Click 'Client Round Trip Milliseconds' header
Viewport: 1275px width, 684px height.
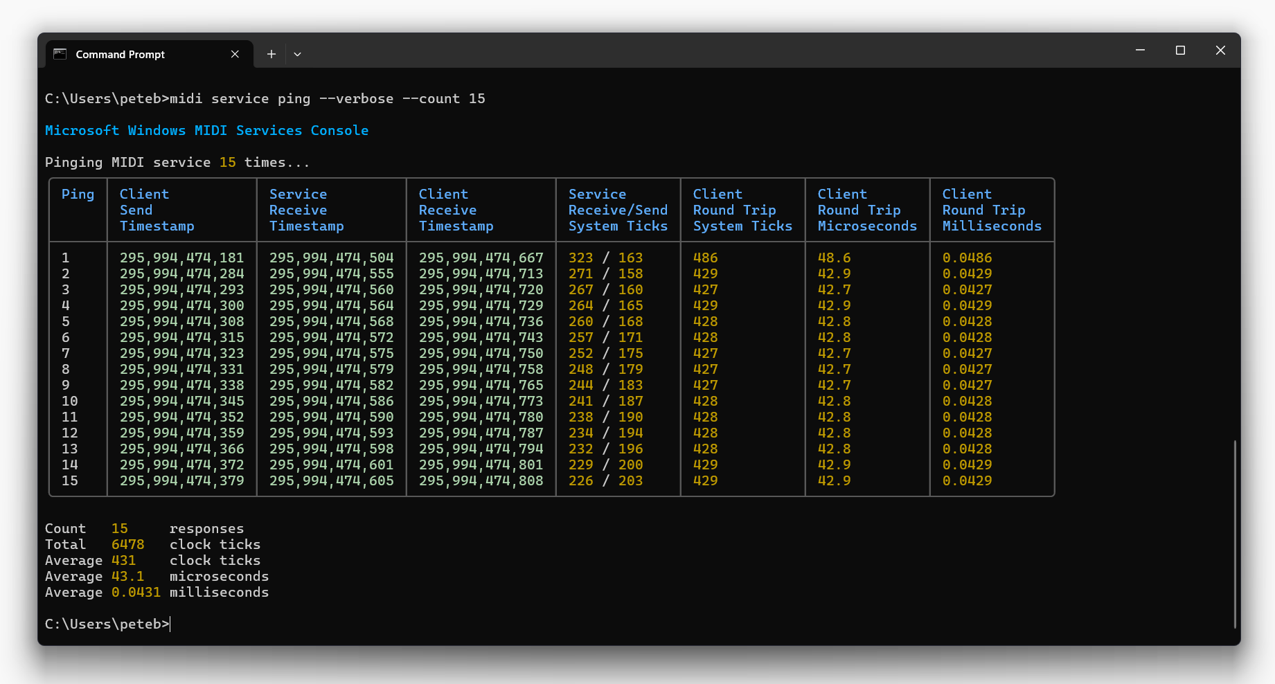tap(992, 210)
